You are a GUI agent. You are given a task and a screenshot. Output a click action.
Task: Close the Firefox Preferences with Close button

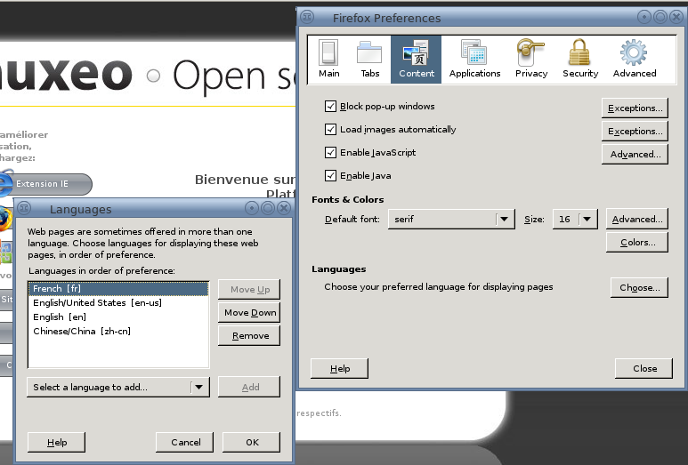tap(644, 369)
